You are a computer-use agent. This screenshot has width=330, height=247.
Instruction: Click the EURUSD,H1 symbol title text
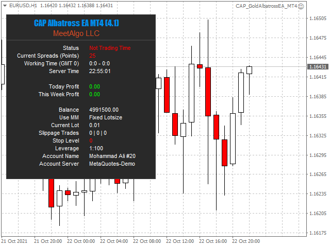pos(23,6)
